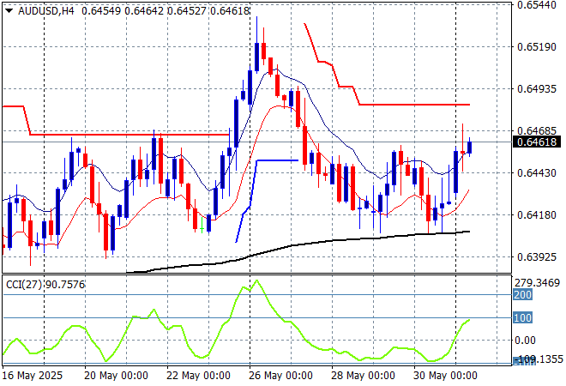Click the current price tag 0.64618
Viewport: 566px width, 386px height.
(x=535, y=142)
